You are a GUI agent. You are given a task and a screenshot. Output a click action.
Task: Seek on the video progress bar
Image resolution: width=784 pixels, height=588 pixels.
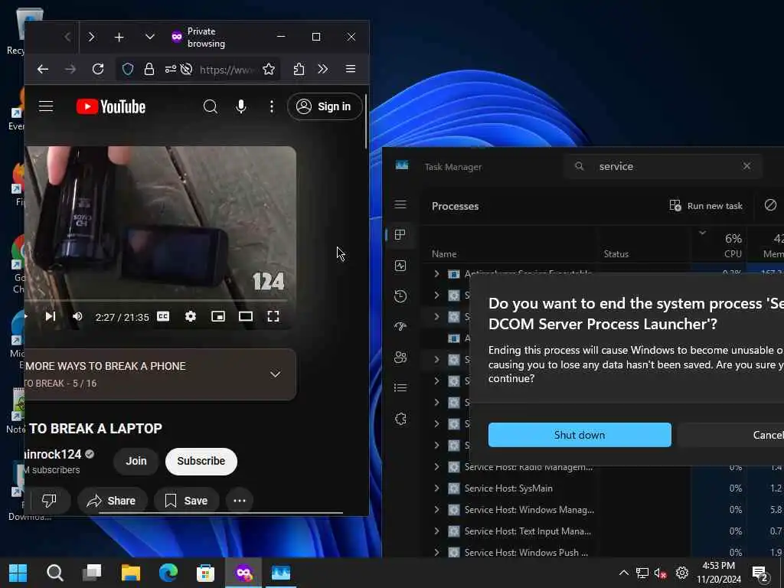point(156,300)
